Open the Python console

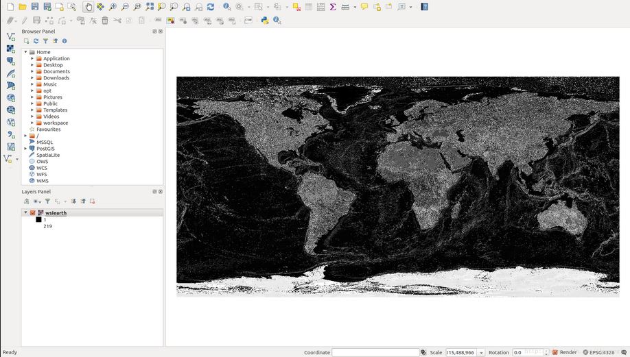click(265, 20)
